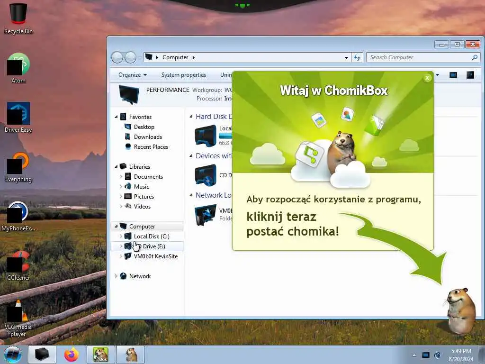Click the Local Disk capacity bar
Image resolution: width=485 pixels, height=364 pixels.
tap(225, 136)
